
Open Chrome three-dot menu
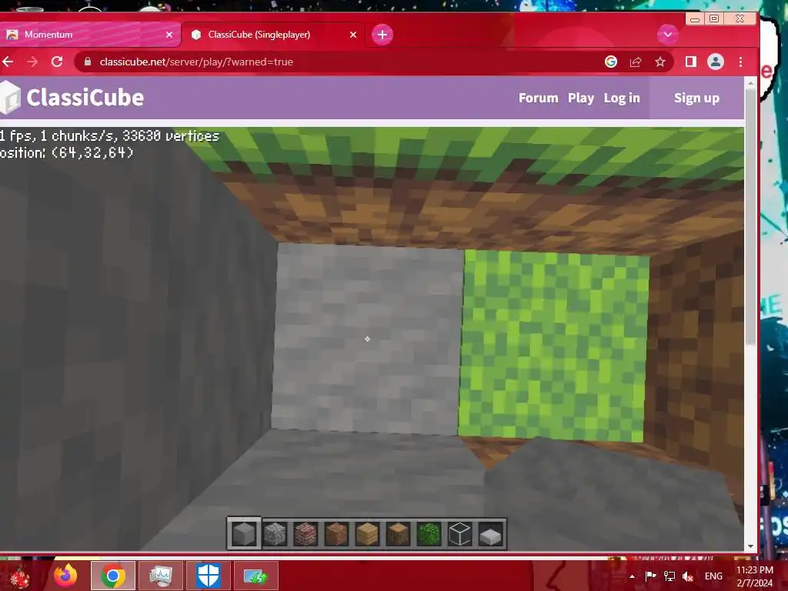(741, 62)
